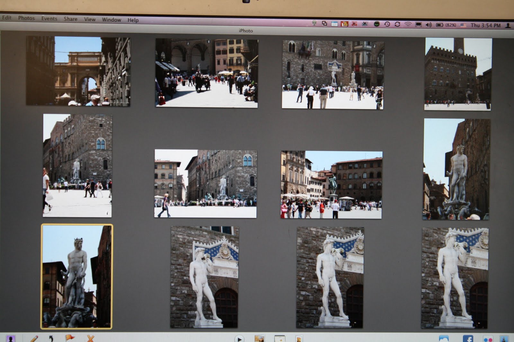Select the equestrian statue square thumbnail
514x342 pixels.
[x=332, y=184]
